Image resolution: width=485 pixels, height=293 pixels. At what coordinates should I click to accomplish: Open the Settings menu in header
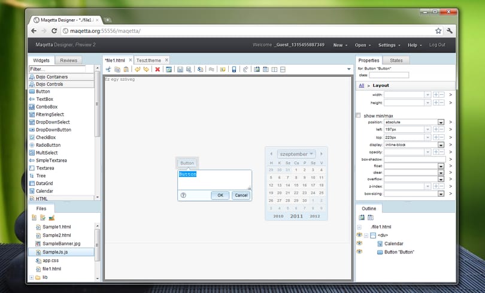[389, 45]
